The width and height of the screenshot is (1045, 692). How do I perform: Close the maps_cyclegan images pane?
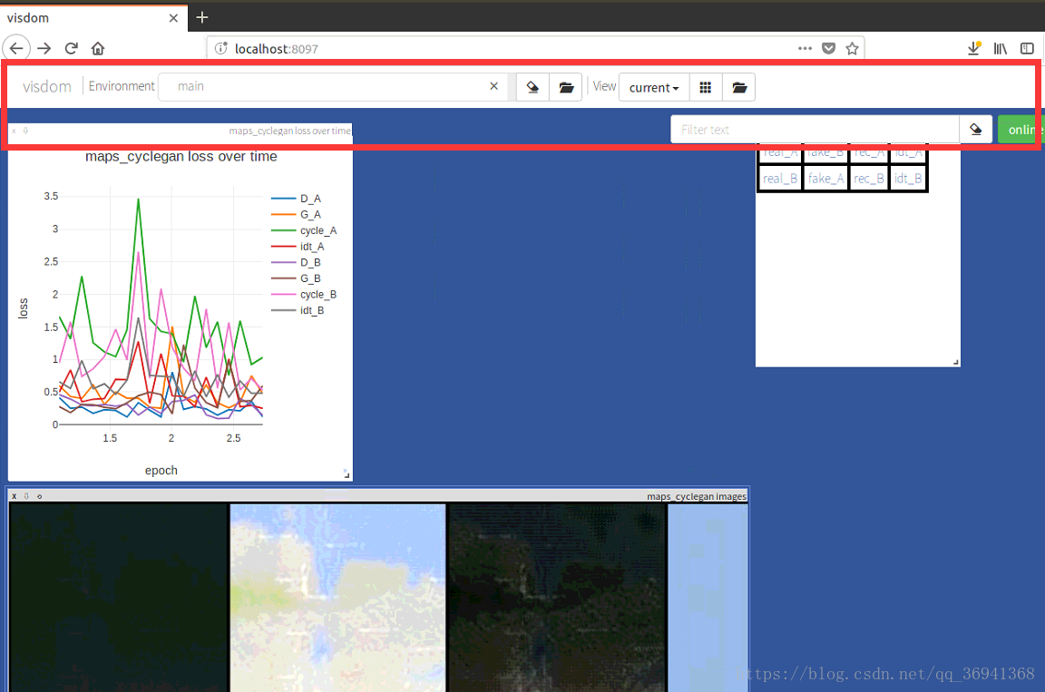click(14, 496)
